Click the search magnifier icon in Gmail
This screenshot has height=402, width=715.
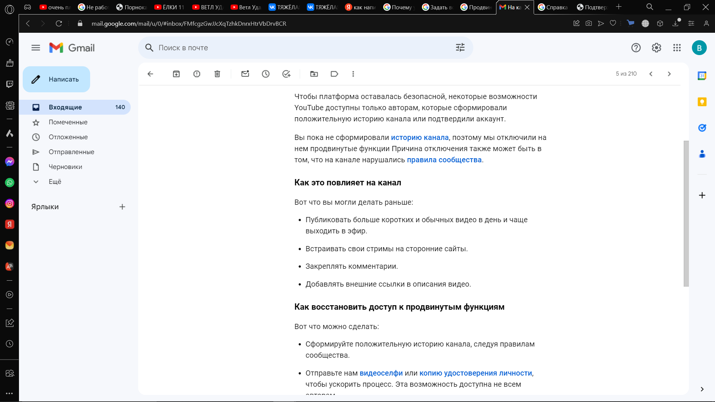pos(149,48)
